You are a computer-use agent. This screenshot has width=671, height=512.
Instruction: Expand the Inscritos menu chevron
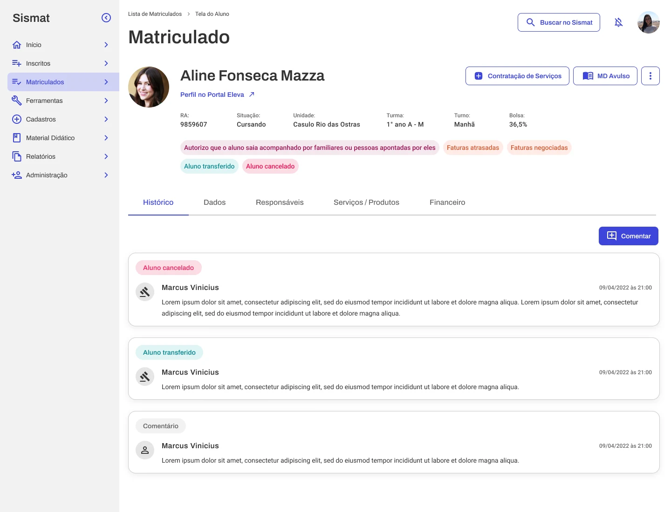point(106,63)
